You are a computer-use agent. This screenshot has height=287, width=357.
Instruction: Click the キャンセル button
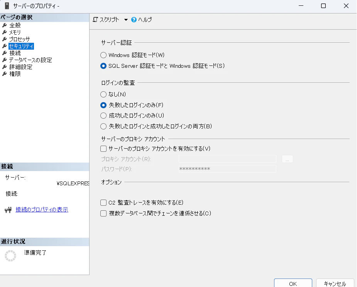[335, 283]
